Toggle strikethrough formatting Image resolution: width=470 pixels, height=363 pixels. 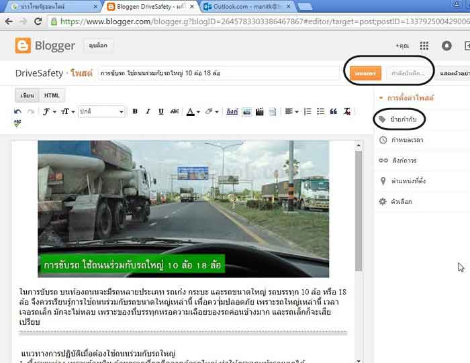coord(175,111)
